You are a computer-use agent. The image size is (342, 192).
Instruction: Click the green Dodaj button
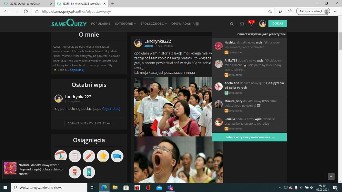click(x=277, y=24)
